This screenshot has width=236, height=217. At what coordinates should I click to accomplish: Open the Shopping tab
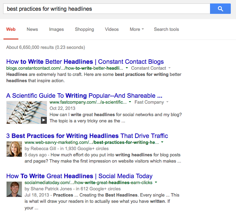point(84,29)
